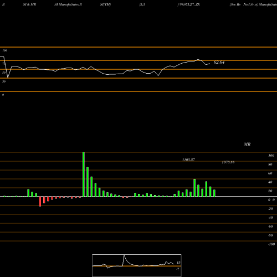Click the MR axis value -100
277x277 pixels.
[271, 244]
